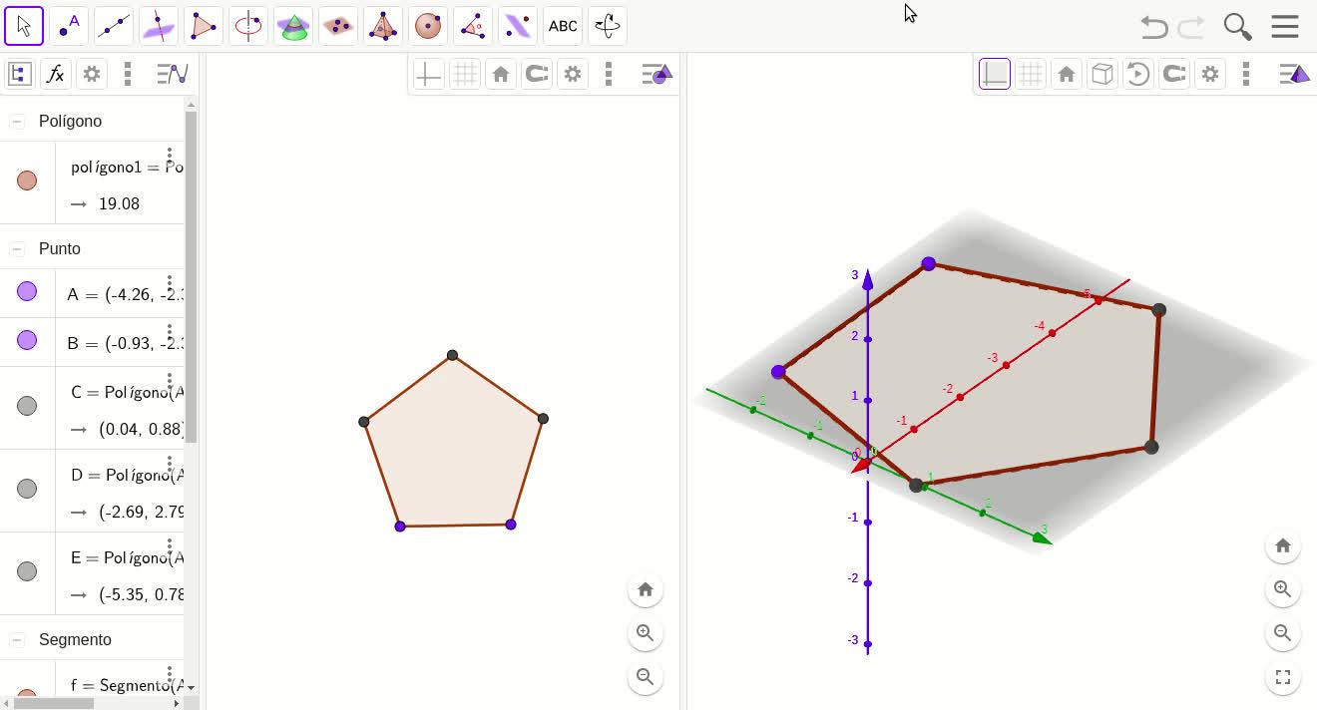Collapse the Punto group
Image resolution: width=1317 pixels, height=710 pixels.
click(17, 248)
